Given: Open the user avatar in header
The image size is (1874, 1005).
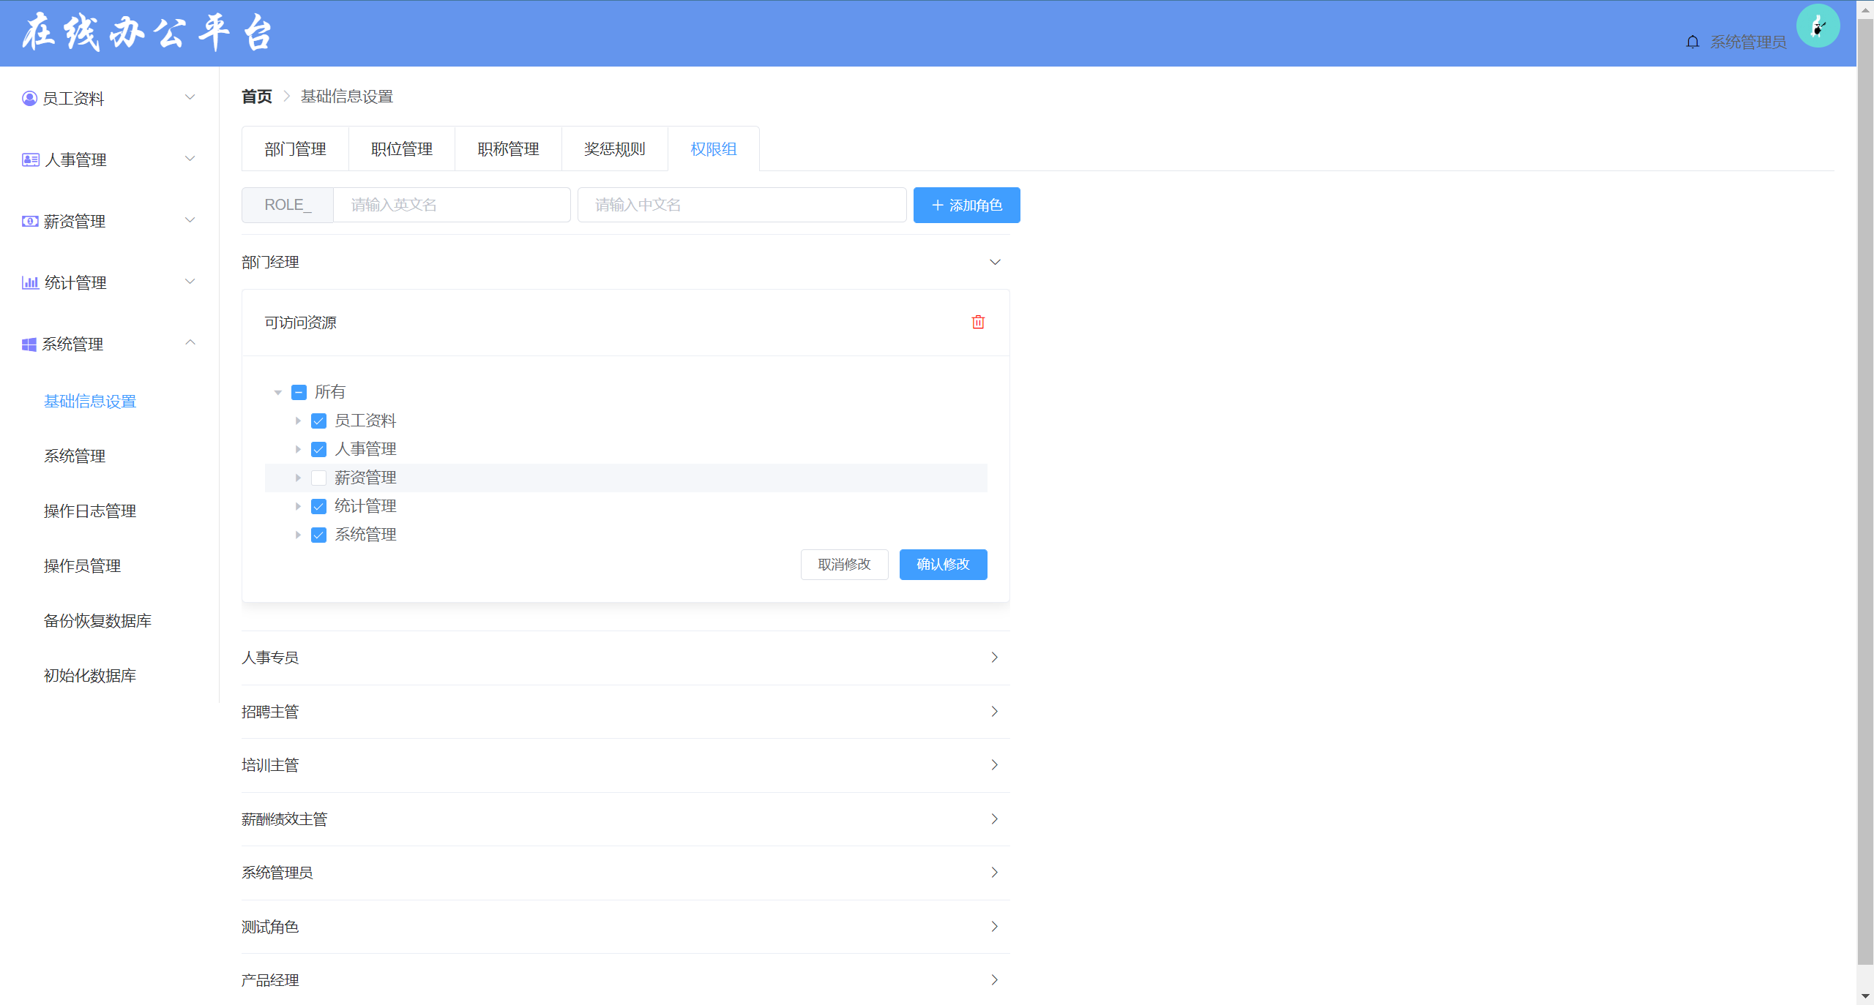Looking at the screenshot, I should [x=1817, y=27].
